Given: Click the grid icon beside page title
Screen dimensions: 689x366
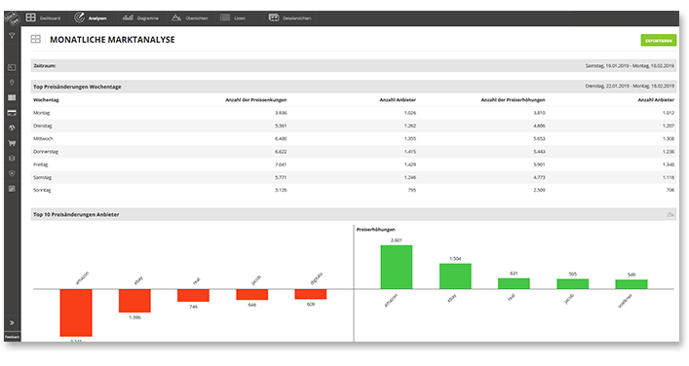Looking at the screenshot, I should coord(36,39).
